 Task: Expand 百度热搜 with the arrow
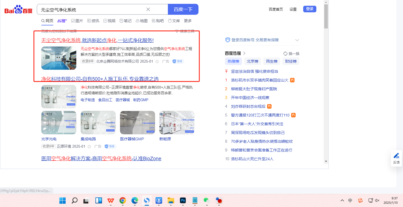(244, 53)
